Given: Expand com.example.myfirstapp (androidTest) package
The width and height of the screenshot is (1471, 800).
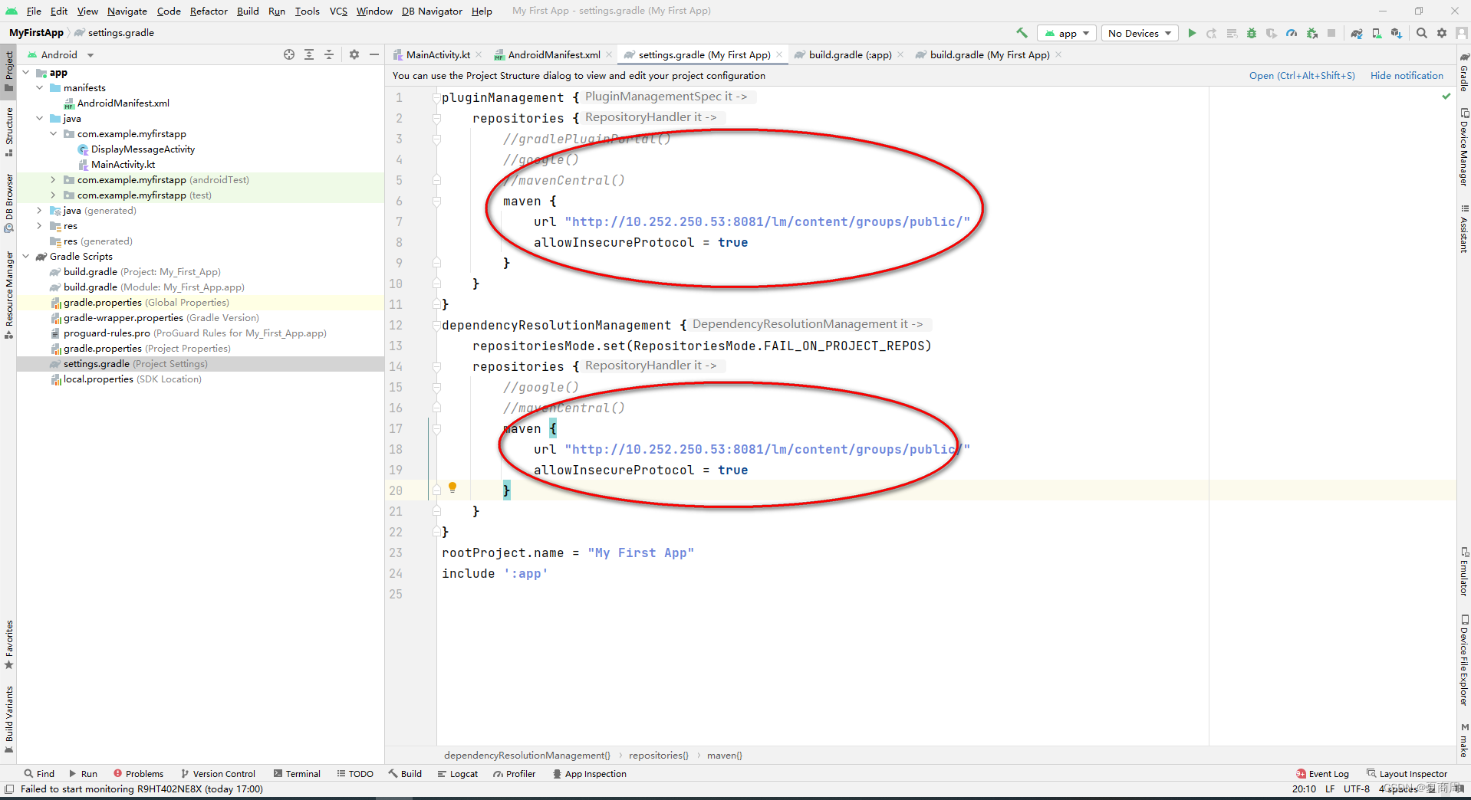Looking at the screenshot, I should point(53,180).
